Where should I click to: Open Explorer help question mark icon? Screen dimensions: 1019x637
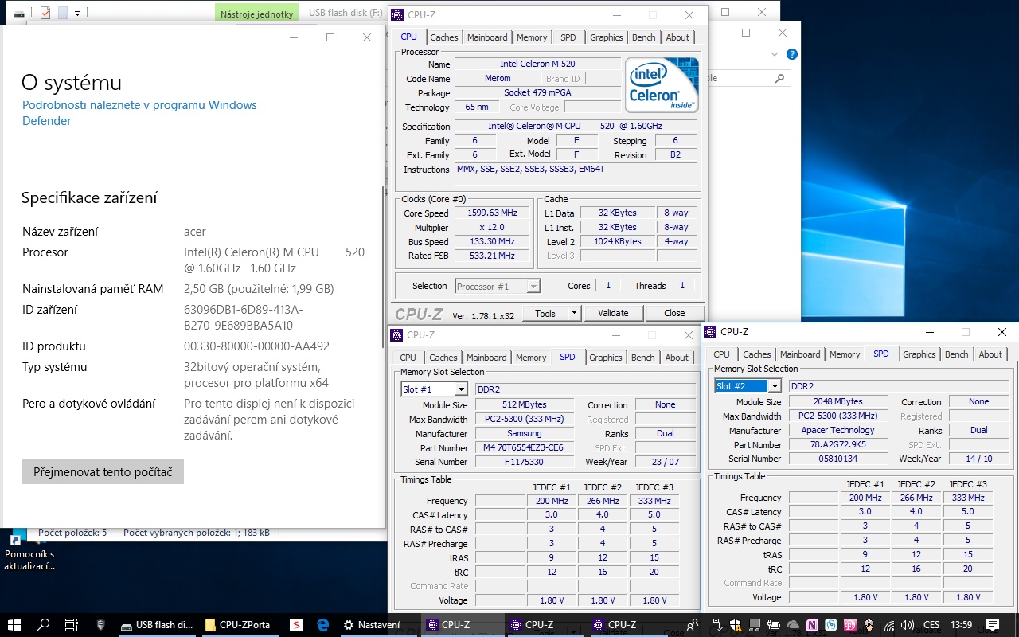pyautogui.click(x=792, y=54)
